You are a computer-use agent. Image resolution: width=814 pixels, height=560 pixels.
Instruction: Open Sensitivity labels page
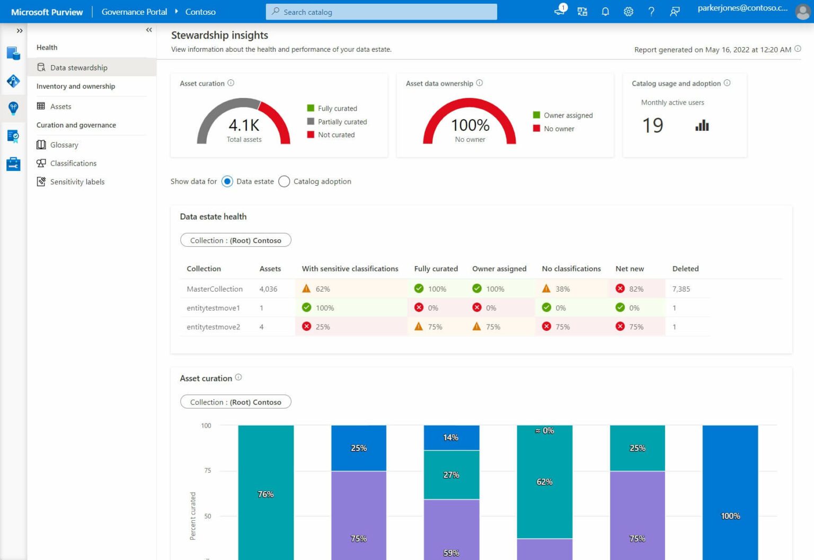(x=77, y=182)
